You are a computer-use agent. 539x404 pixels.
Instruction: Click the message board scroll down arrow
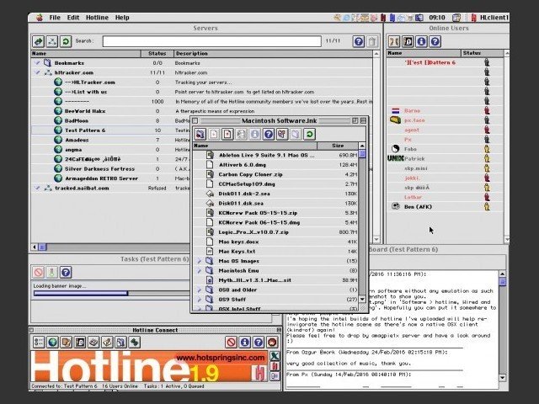(x=502, y=378)
